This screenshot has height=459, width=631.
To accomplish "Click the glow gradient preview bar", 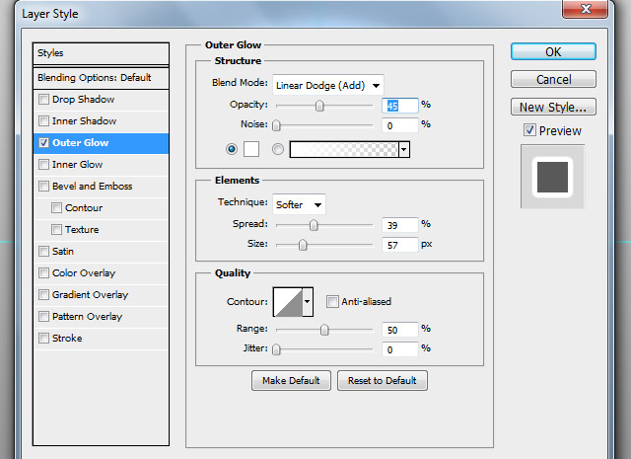I will click(x=344, y=149).
